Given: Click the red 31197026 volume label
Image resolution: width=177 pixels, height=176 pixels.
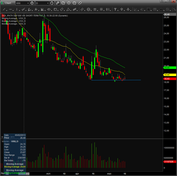Looking at the screenshot, I should coord(170,162).
